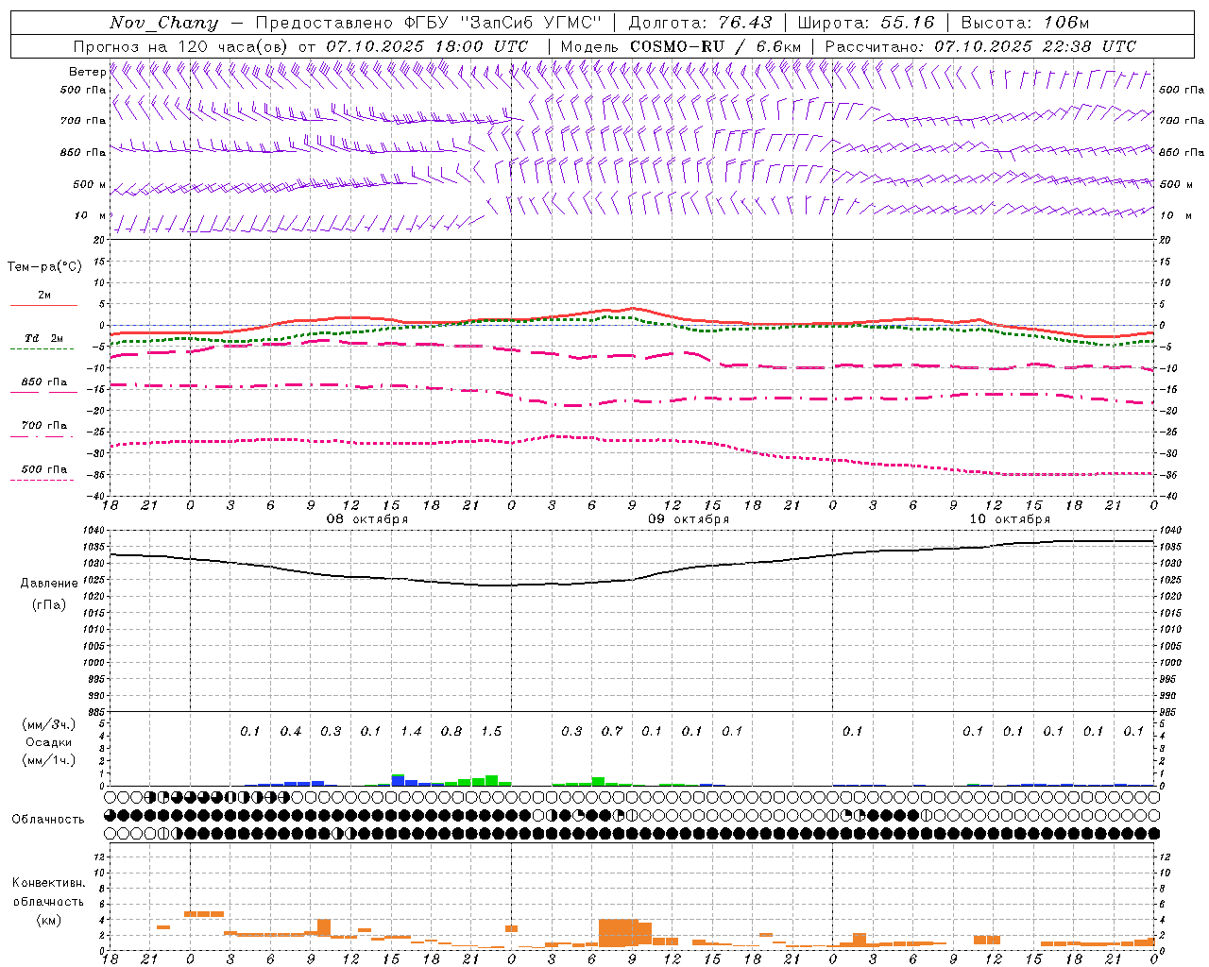The image size is (1209, 967).
Task: Click the Высота: 106м value
Action: (x=1025, y=23)
